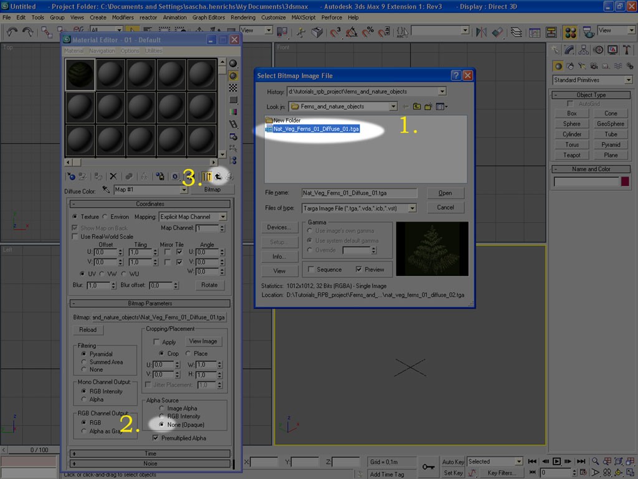Toggle the Apply cropping checkbox
This screenshot has height=479, width=638.
156,342
